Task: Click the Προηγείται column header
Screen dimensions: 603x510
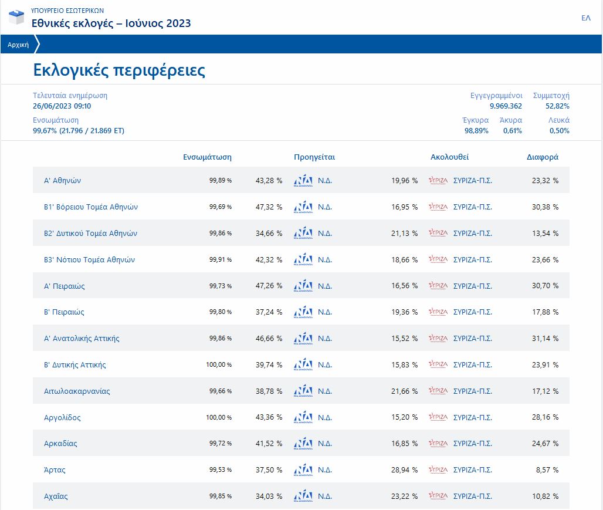Action: tap(314, 157)
